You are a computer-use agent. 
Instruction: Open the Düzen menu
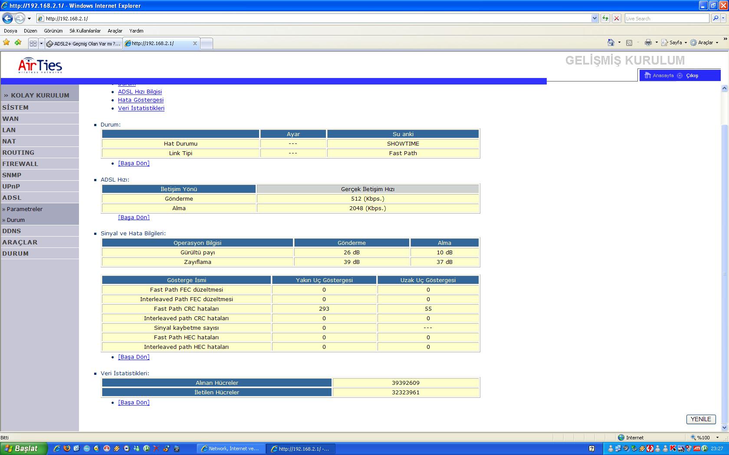pos(30,31)
